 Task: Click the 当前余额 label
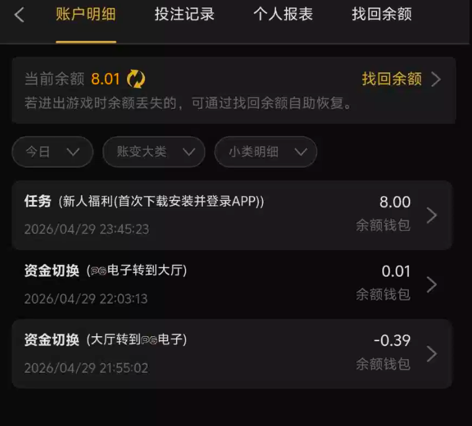[x=54, y=79]
